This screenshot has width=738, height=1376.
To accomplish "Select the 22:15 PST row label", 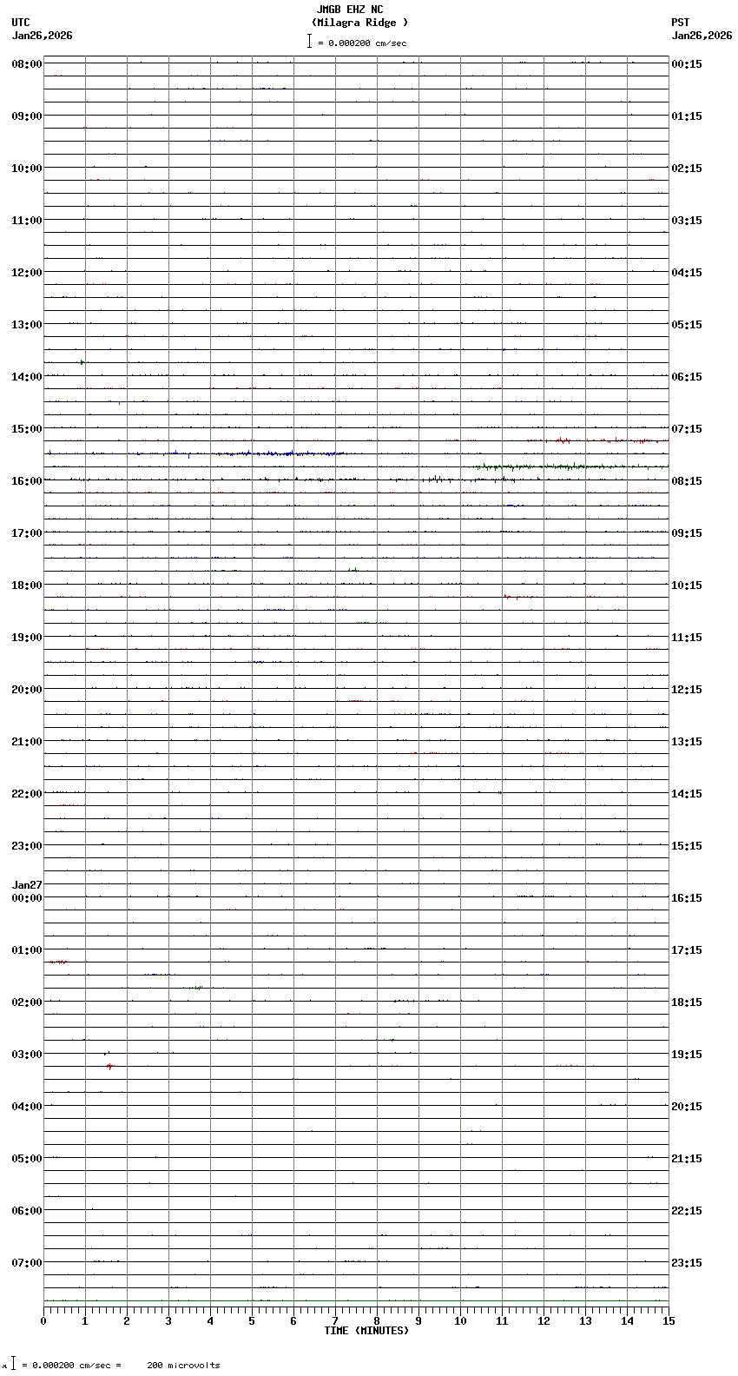I will click(x=687, y=1211).
